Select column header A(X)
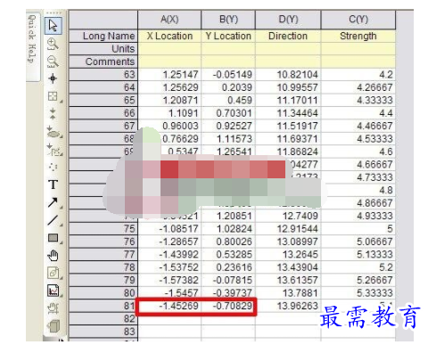Screen dimensions: 428x345 [x=169, y=20]
